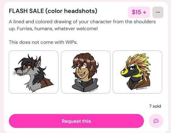Image resolution: width=171 pixels, height=133 pixels.
Task: Open chat via the speech bubble icon
Action: tap(156, 121)
